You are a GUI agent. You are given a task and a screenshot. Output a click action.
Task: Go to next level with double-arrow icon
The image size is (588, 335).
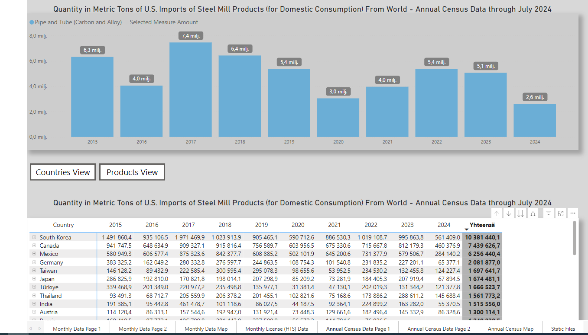521,213
